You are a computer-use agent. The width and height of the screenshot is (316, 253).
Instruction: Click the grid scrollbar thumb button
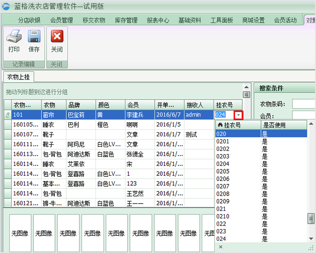click(x=246, y=95)
